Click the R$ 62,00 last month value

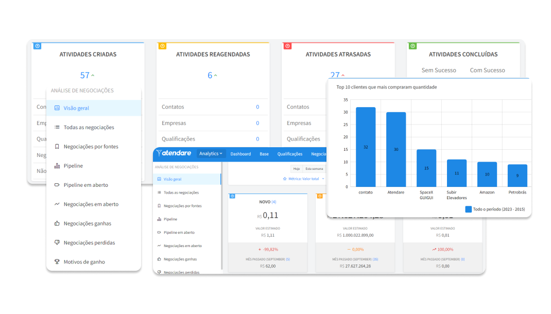[x=268, y=266]
